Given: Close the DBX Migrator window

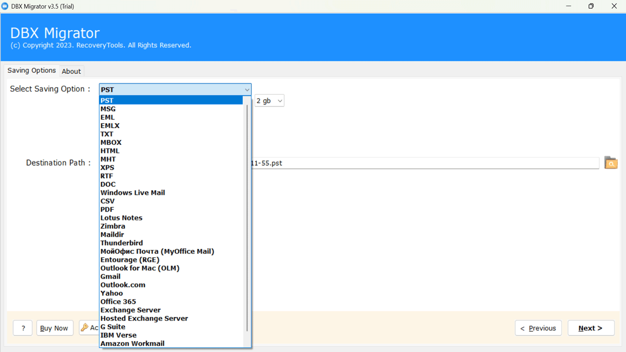Looking at the screenshot, I should pyautogui.click(x=614, y=6).
